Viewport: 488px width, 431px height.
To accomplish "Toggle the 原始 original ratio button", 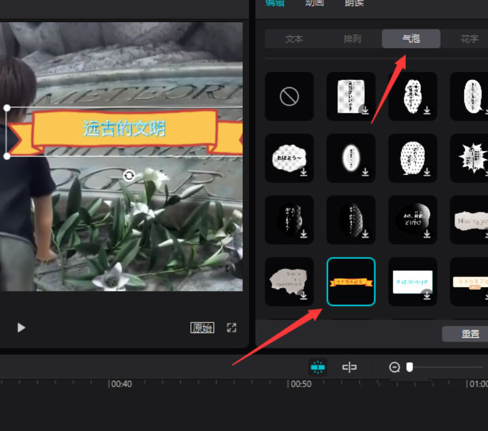I will click(x=202, y=328).
